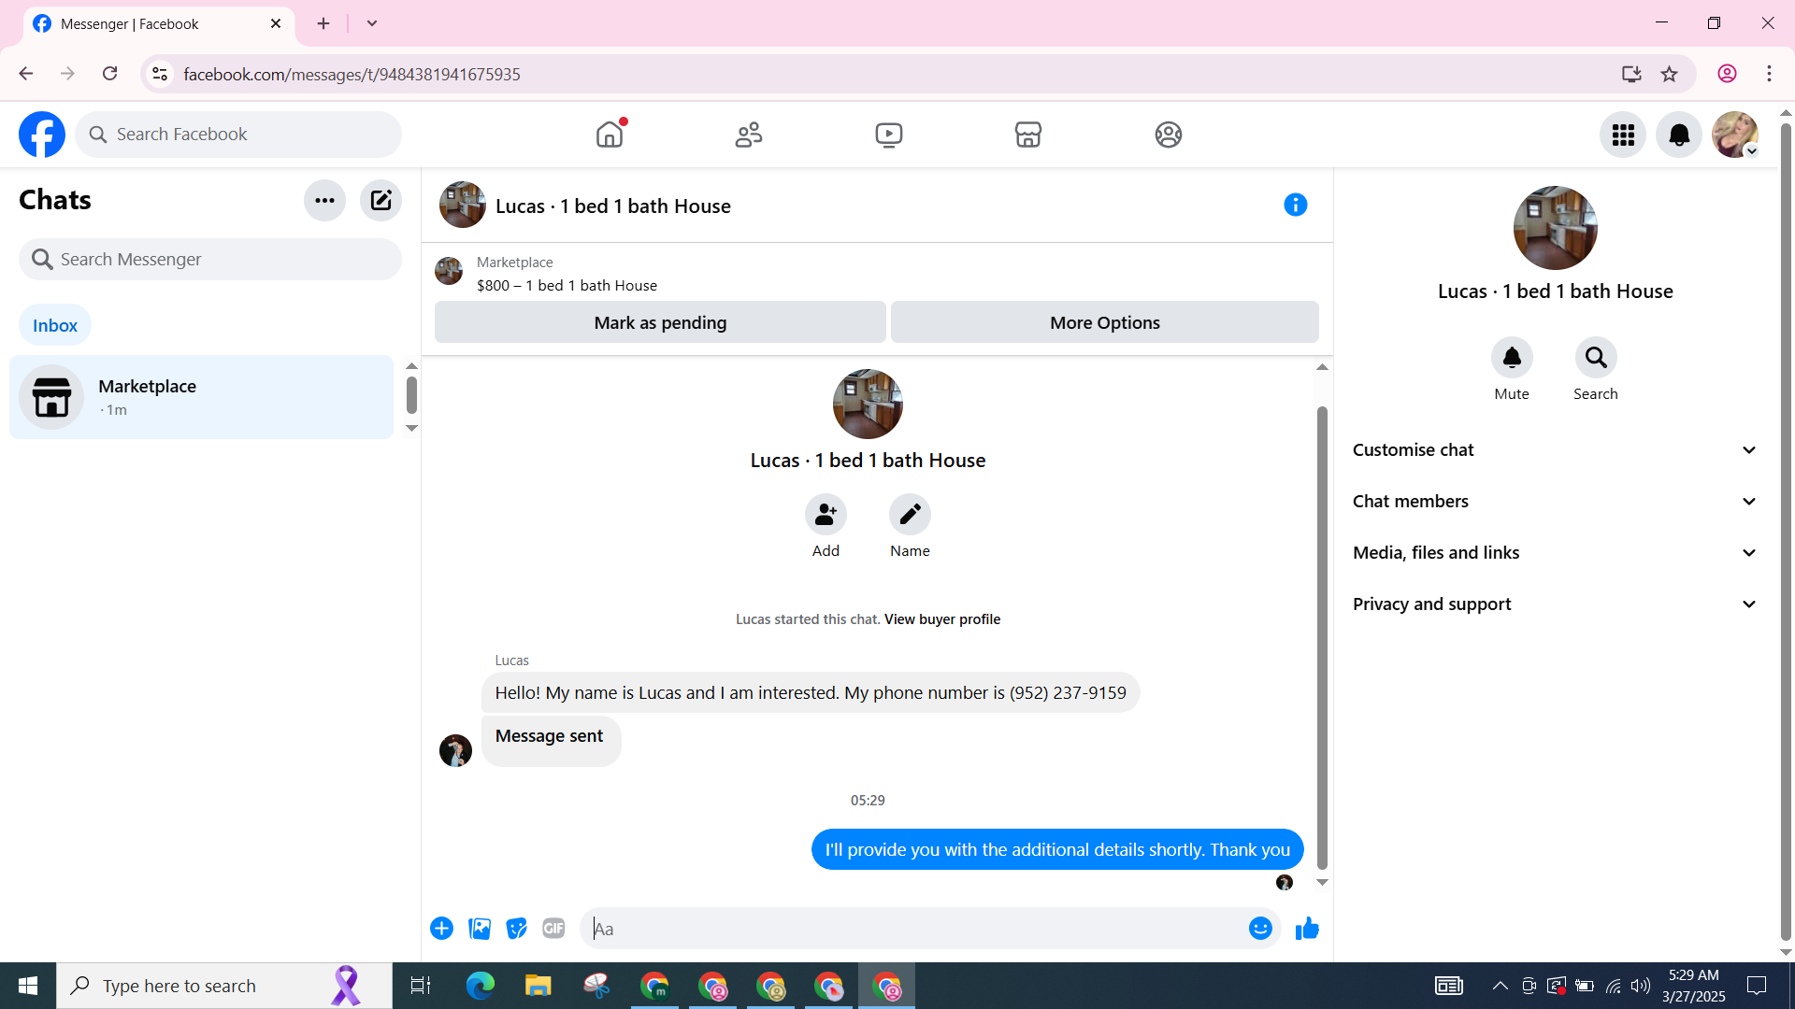Attach a file using the photo icon
This screenshot has height=1009, width=1795.
coord(480,929)
